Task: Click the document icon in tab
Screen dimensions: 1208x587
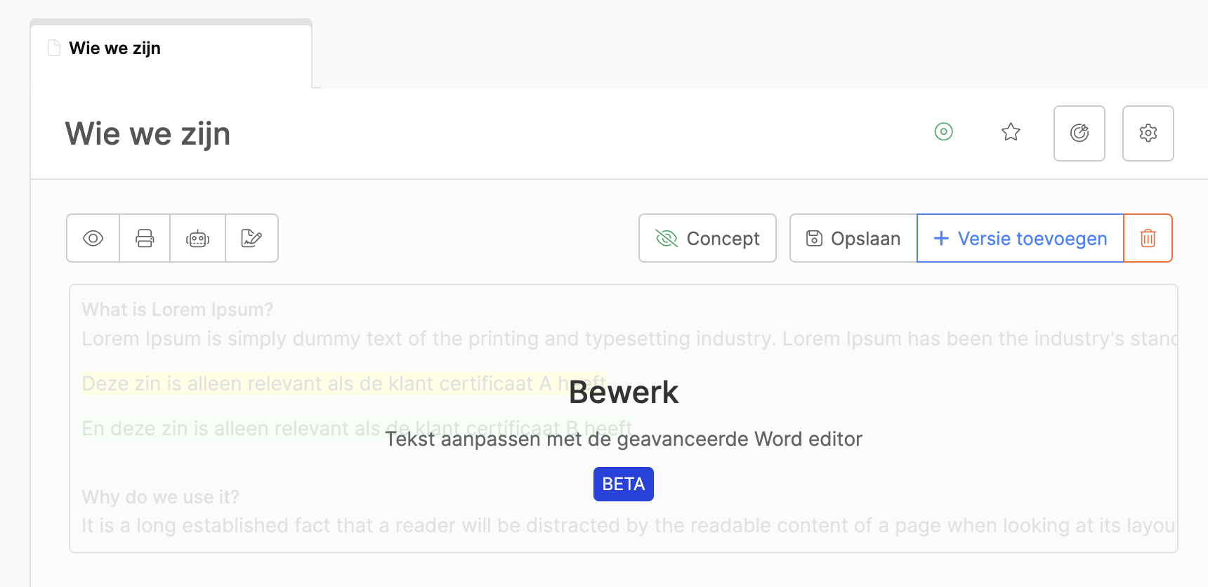Action: (54, 48)
